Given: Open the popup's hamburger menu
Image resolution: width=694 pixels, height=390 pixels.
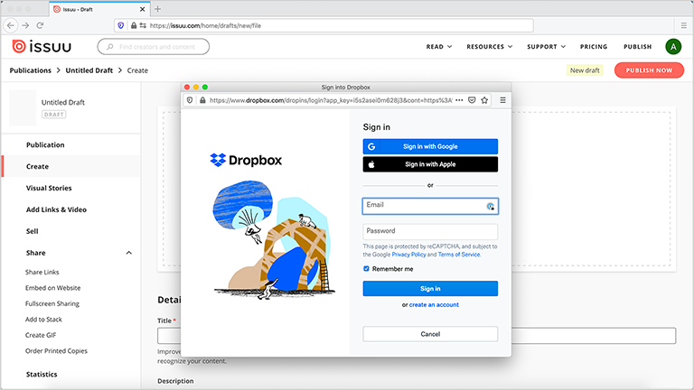Looking at the screenshot, I should [x=502, y=100].
